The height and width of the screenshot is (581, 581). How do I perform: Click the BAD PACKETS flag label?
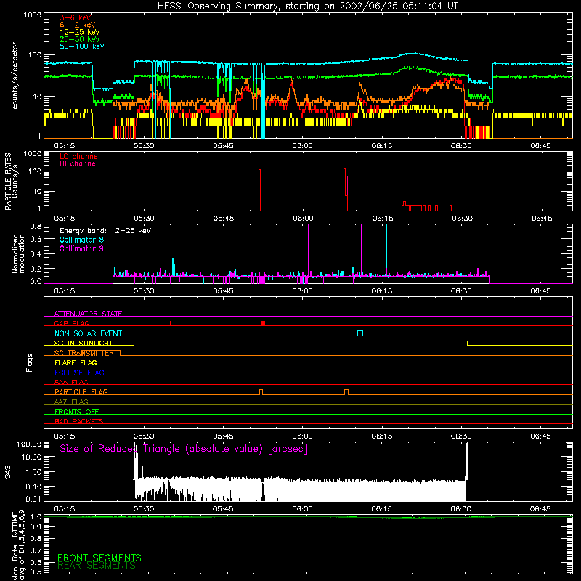point(79,421)
